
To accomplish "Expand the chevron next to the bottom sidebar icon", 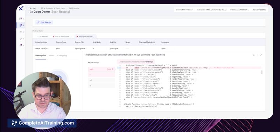I will pyautogui.click(x=23, y=45).
